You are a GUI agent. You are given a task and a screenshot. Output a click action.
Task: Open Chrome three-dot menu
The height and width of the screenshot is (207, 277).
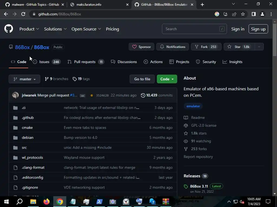271,14
